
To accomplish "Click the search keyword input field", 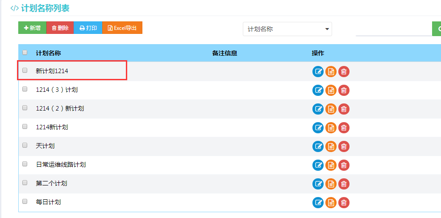I will point(393,29).
